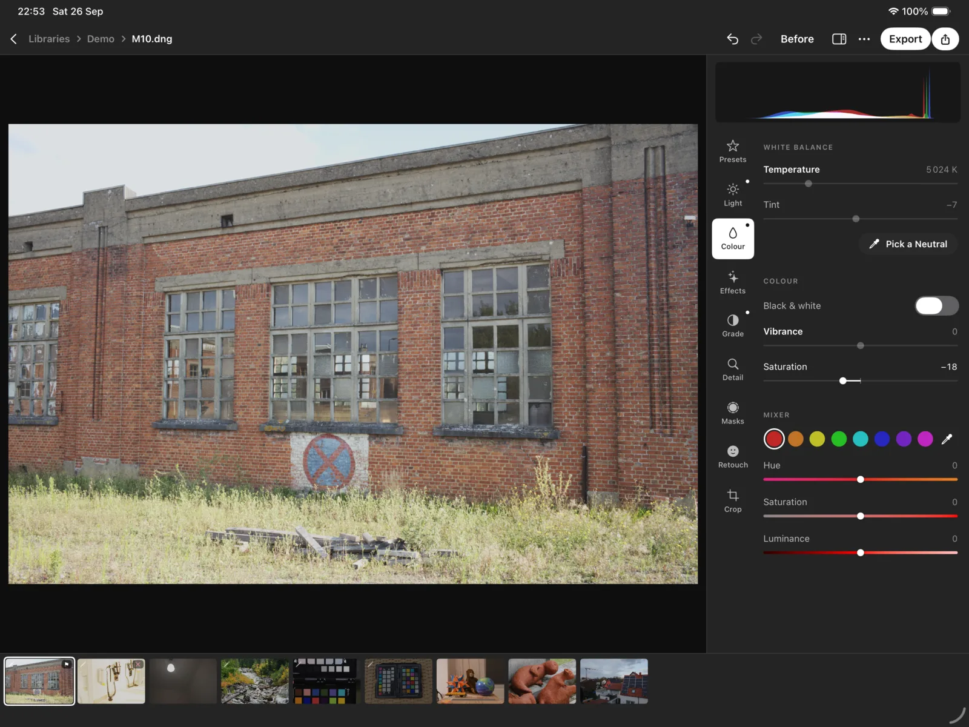Click the main photo preview
This screenshot has width=969, height=727.
coord(353,354)
